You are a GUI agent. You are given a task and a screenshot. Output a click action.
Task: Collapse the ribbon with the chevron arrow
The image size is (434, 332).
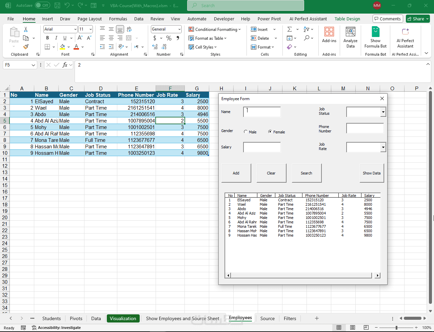(x=426, y=53)
